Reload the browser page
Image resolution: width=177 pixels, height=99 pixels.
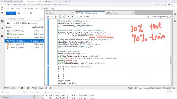click(x=8, y=5)
